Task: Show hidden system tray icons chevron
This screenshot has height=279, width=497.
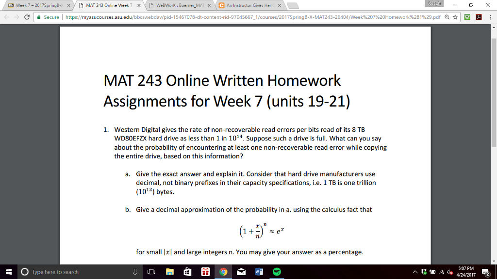Action: [x=415, y=272]
